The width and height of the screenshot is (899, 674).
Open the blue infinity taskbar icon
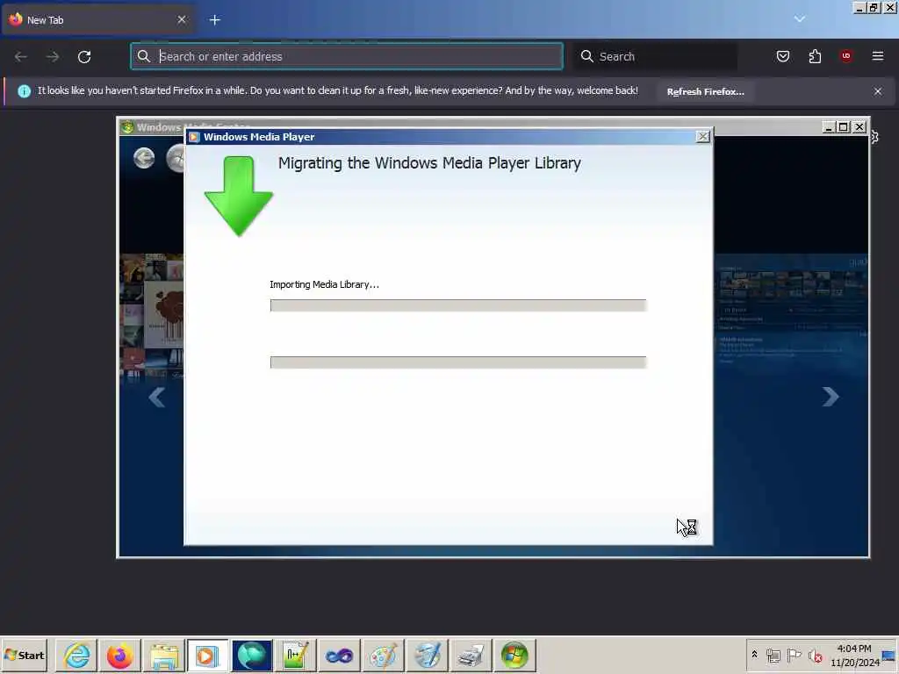tap(339, 656)
